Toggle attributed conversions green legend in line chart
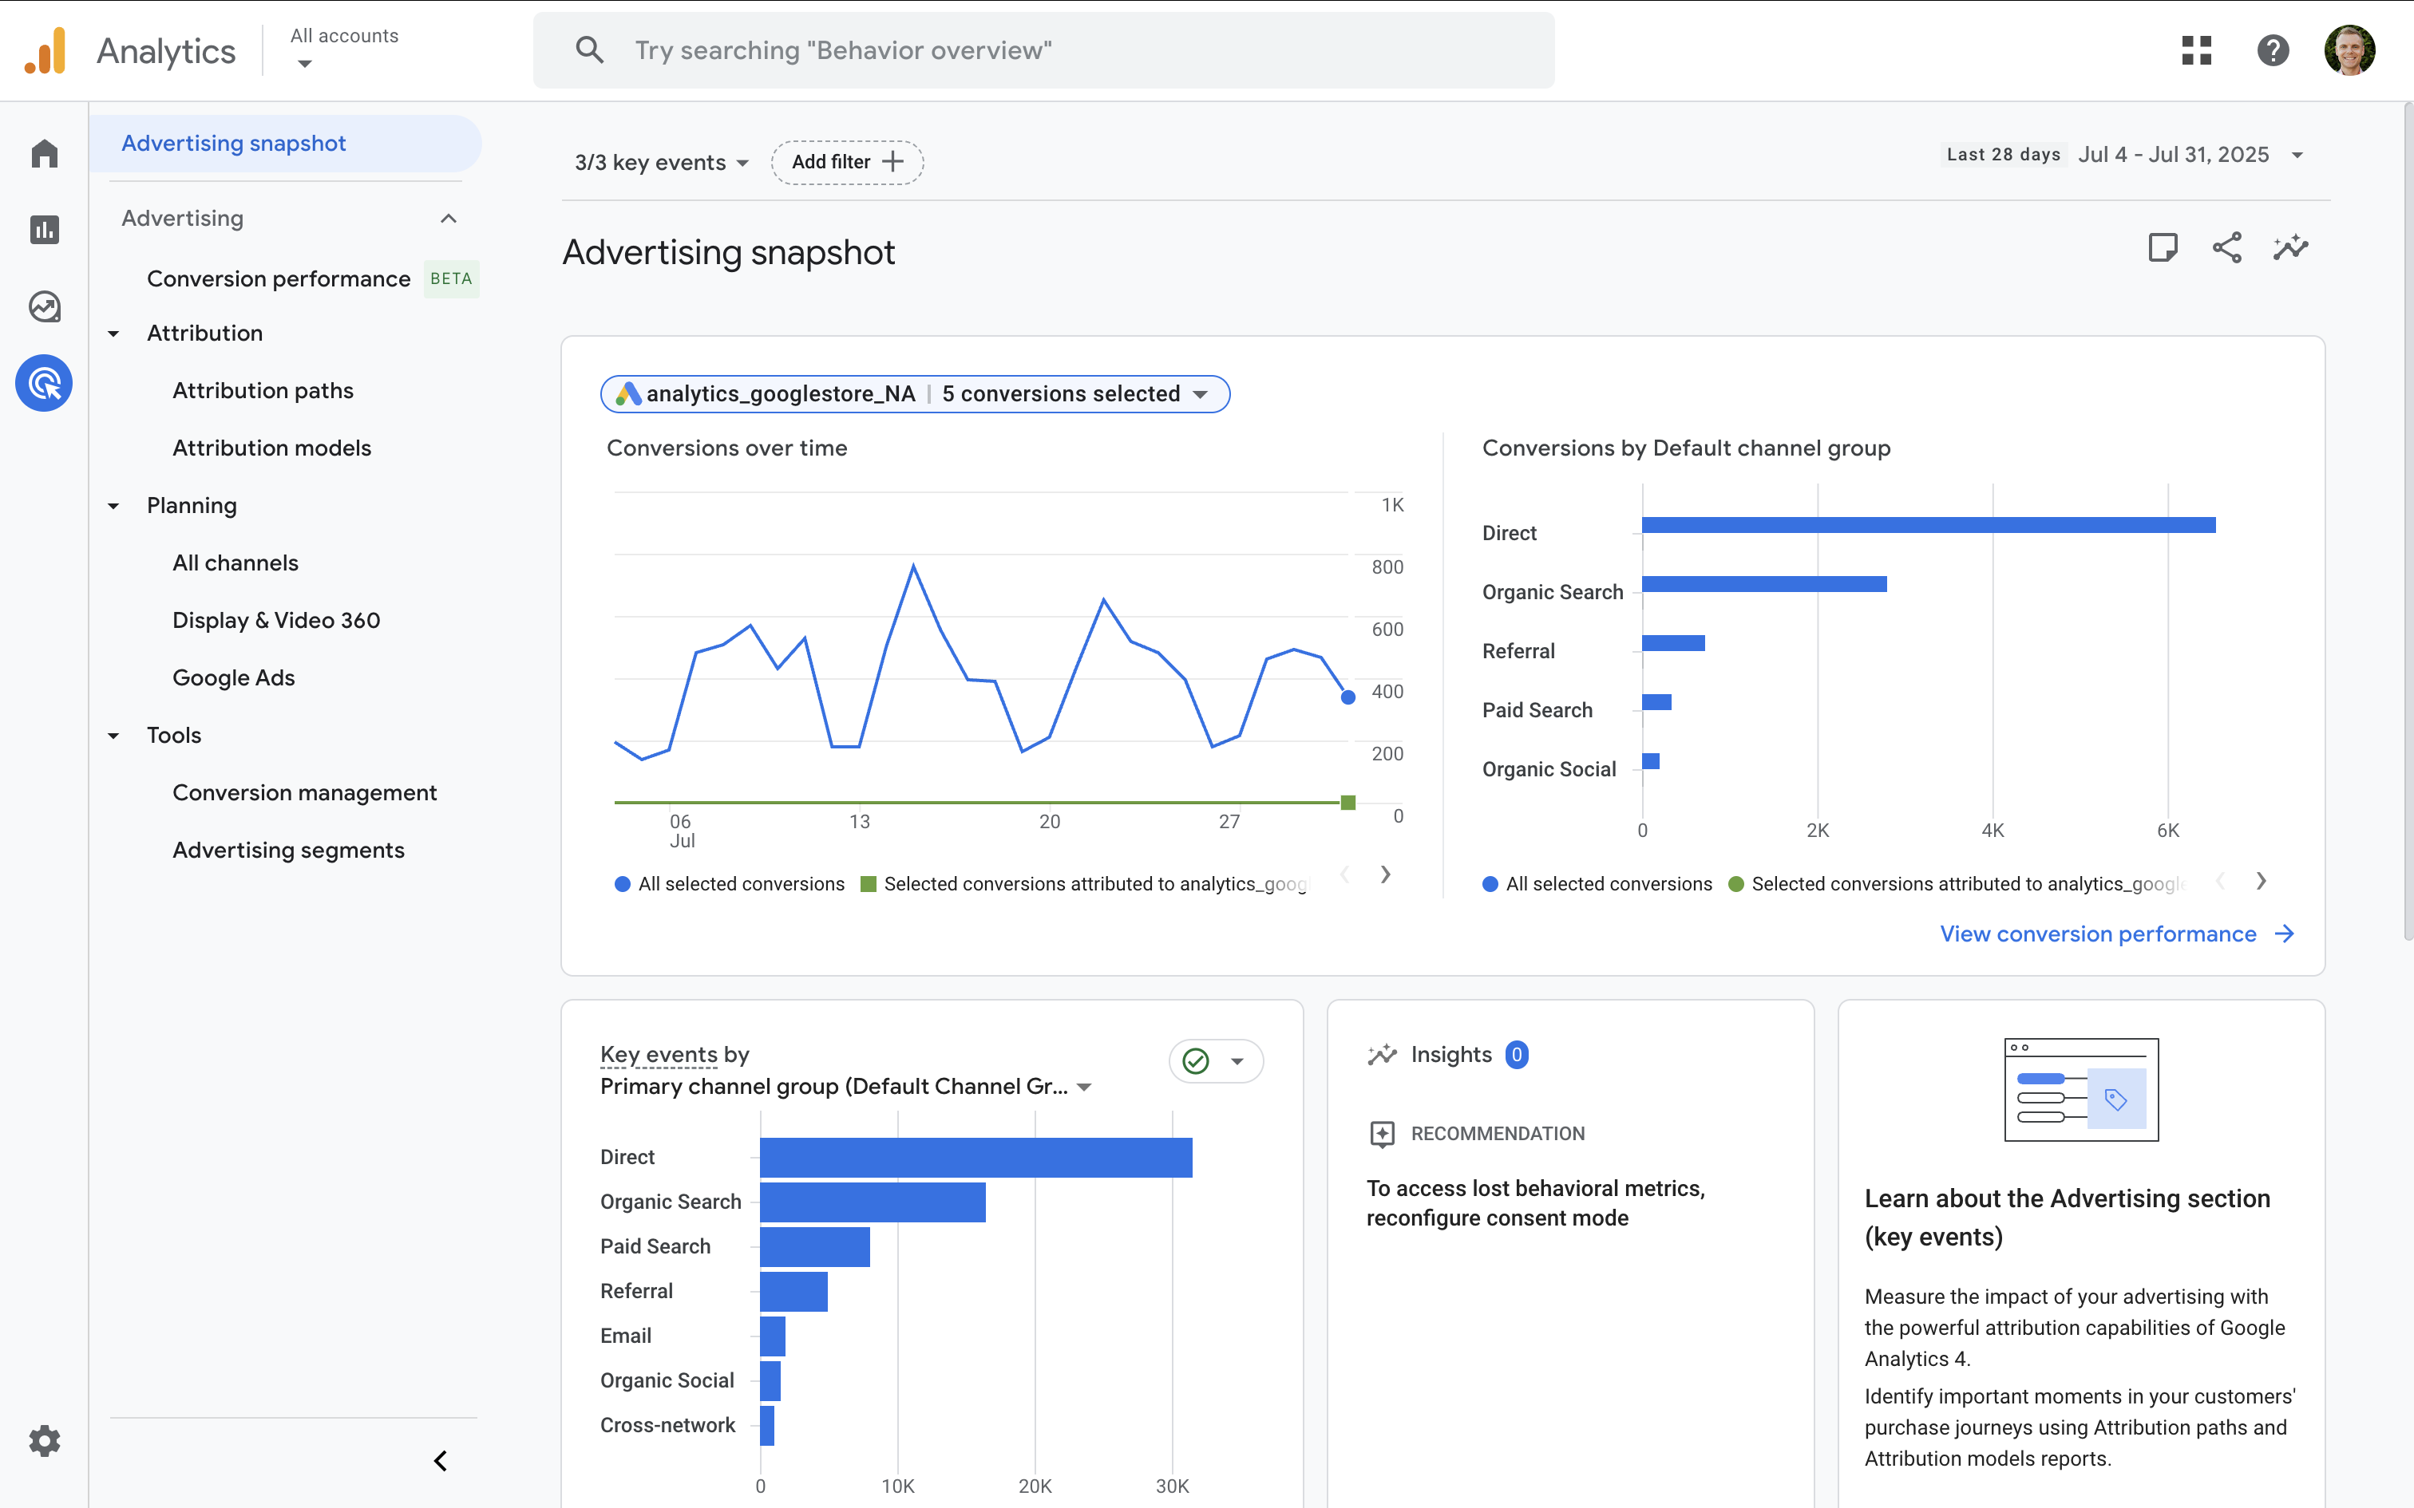The image size is (2414, 1508). (x=1083, y=884)
